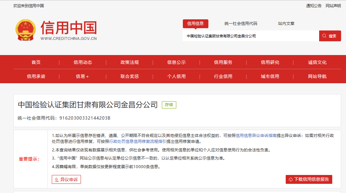This screenshot has width=346, height=193.
Task: Click the search input field with company name
Action: pos(249,36)
